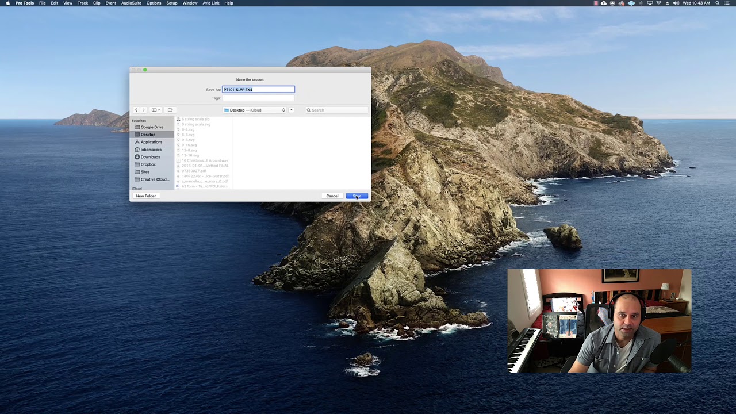Click the green zoom button of dialog

[145, 70]
